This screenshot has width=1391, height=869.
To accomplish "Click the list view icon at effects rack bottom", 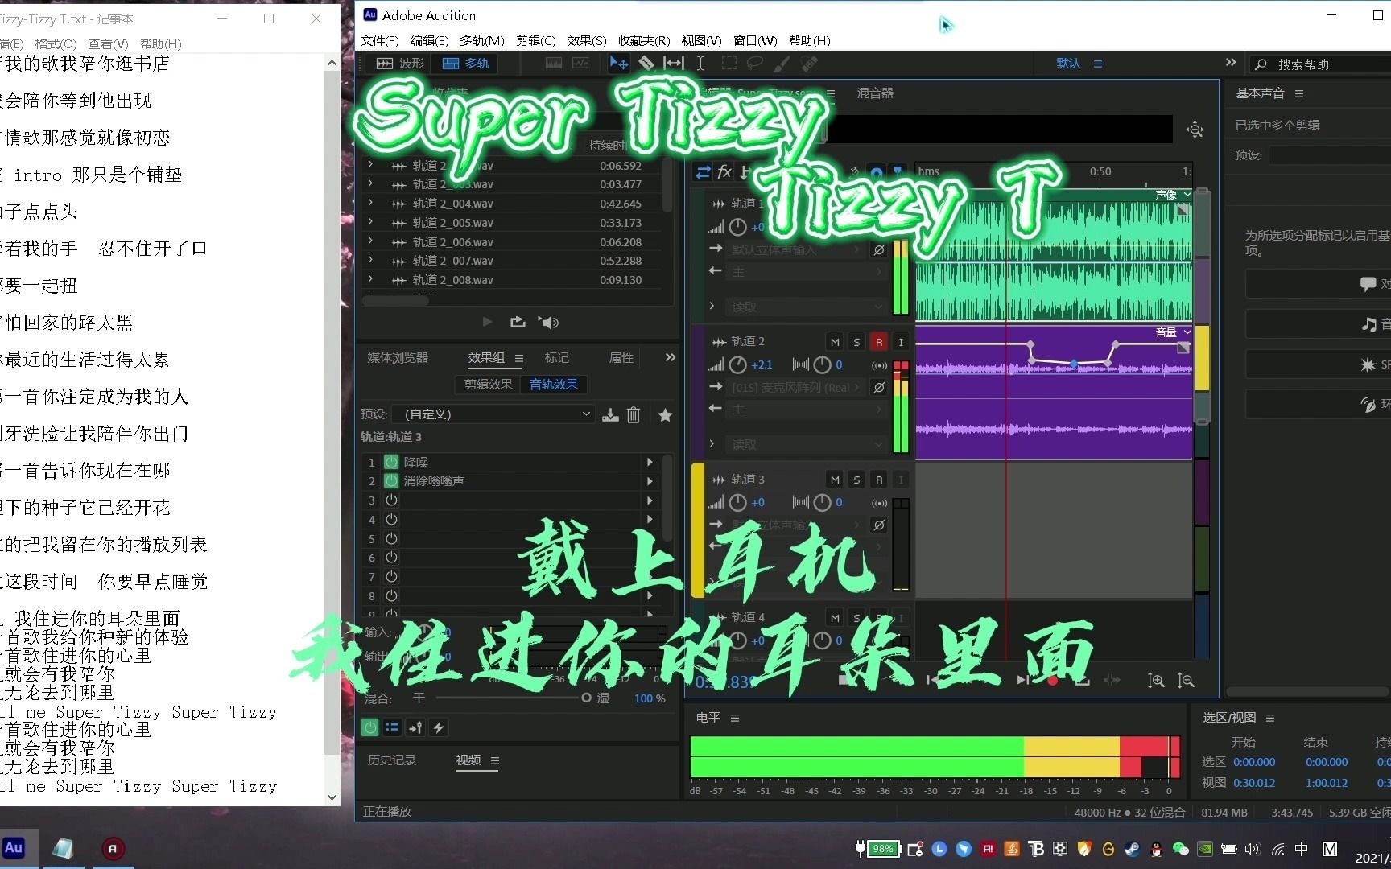I will click(392, 727).
